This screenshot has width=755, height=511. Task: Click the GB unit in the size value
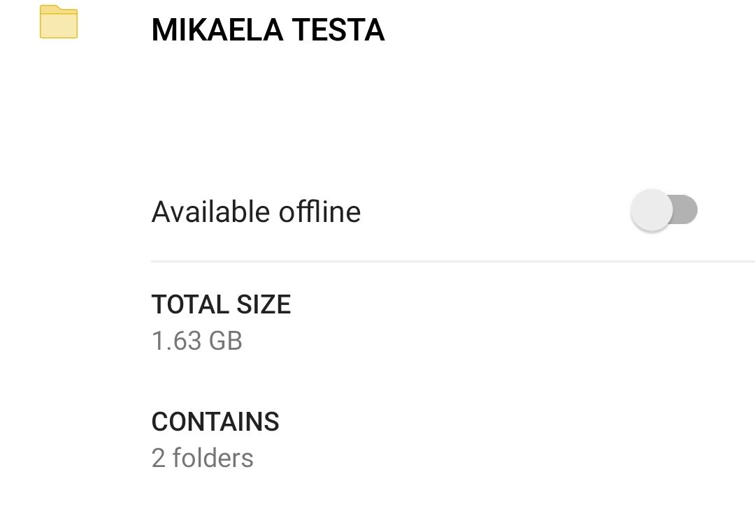click(x=225, y=341)
